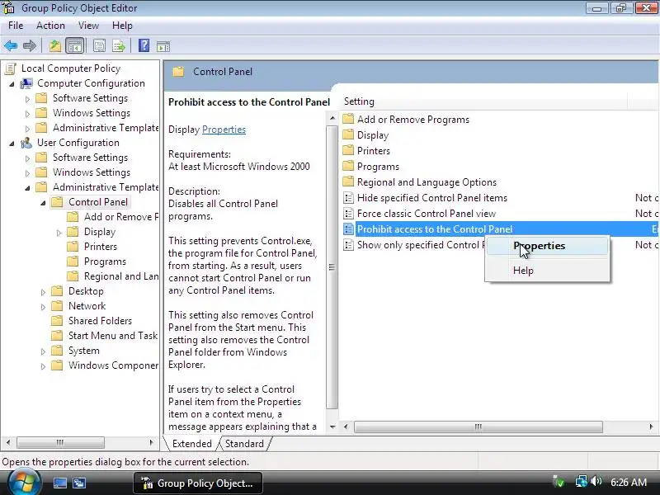Click the Switch between windows quick launch icon
The width and height of the screenshot is (660, 495).
pyautogui.click(x=78, y=483)
